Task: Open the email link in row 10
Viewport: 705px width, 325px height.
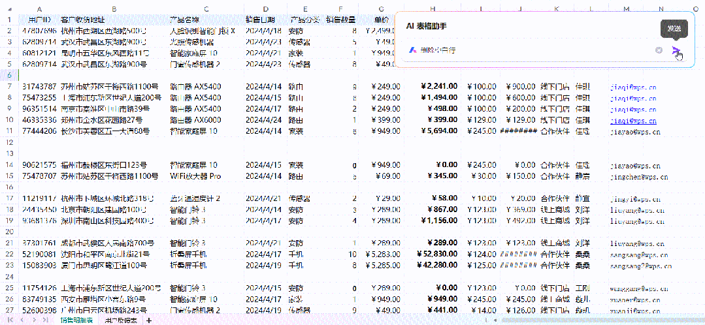Action: [632, 121]
